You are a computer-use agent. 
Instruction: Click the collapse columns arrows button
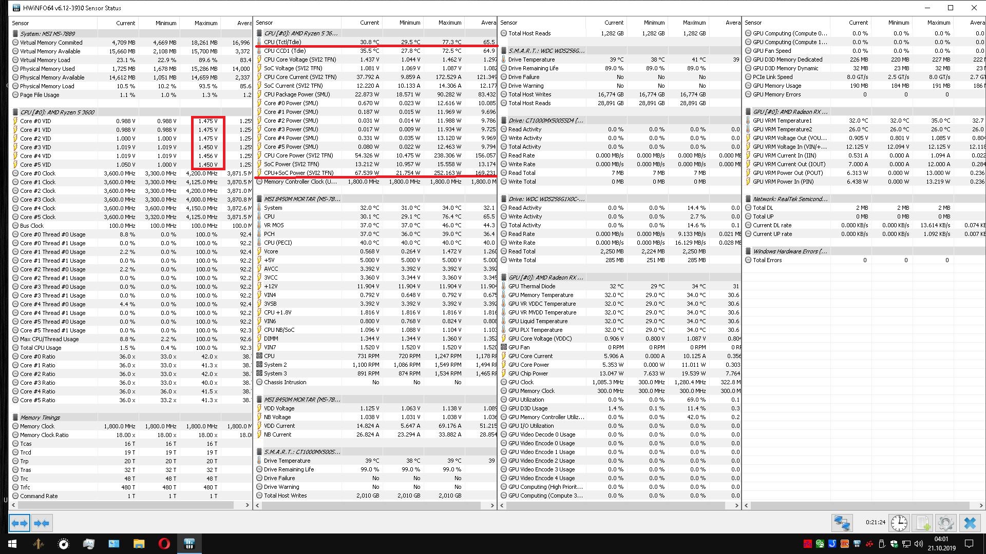pyautogui.click(x=42, y=523)
